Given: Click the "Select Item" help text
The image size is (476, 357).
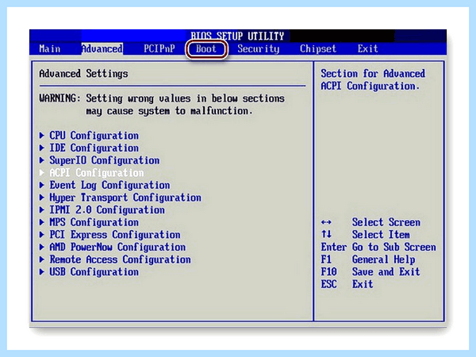Looking at the screenshot, I should click(x=381, y=235).
